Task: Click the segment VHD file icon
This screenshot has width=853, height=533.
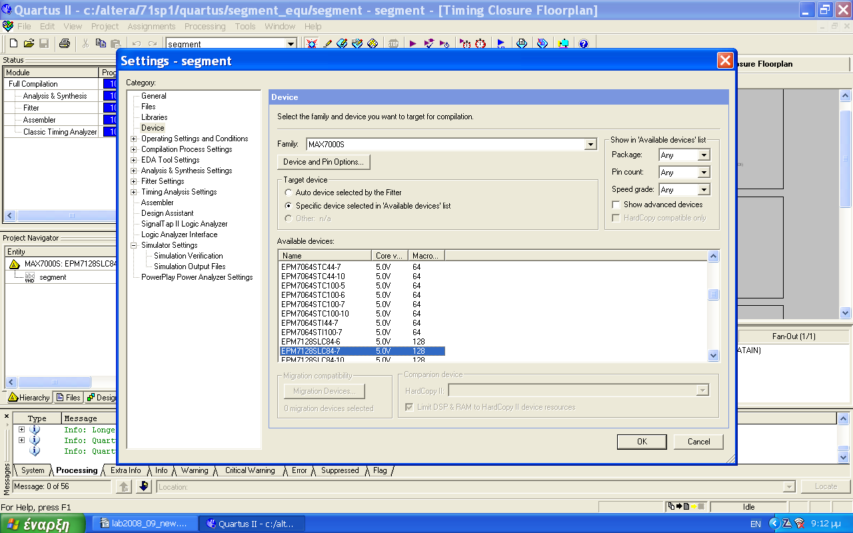Action: tap(29, 277)
